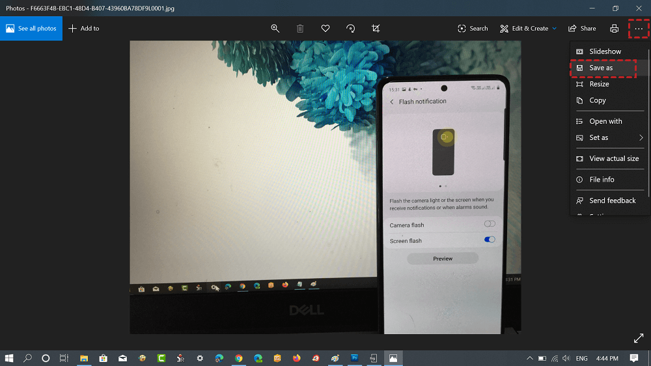The width and height of the screenshot is (651, 366).
Task: Click the Delete trash can icon
Action: coord(300,29)
